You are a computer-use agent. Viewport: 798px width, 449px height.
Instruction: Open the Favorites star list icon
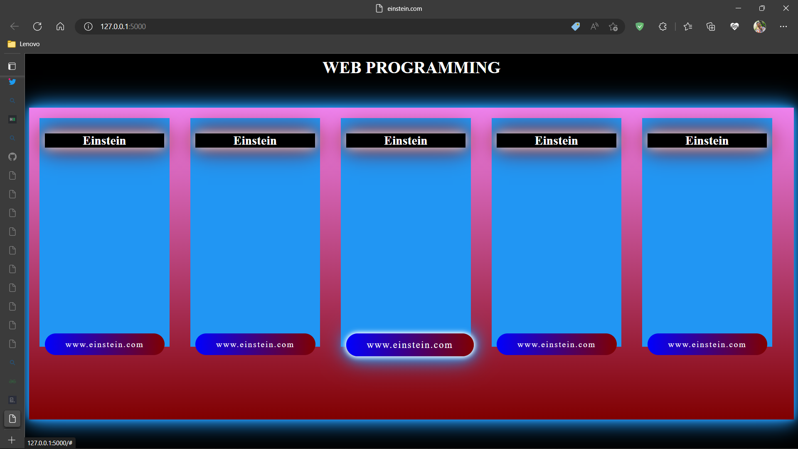[x=688, y=27]
